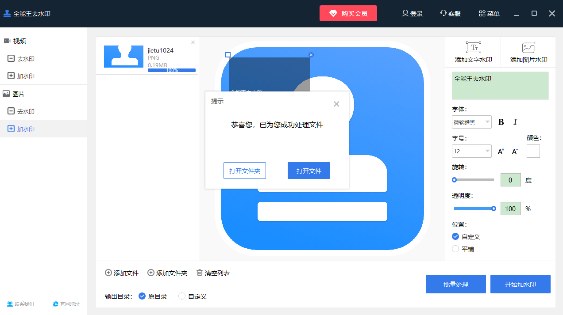
Task: Click the opacity 100 value field
Action: pos(511,209)
